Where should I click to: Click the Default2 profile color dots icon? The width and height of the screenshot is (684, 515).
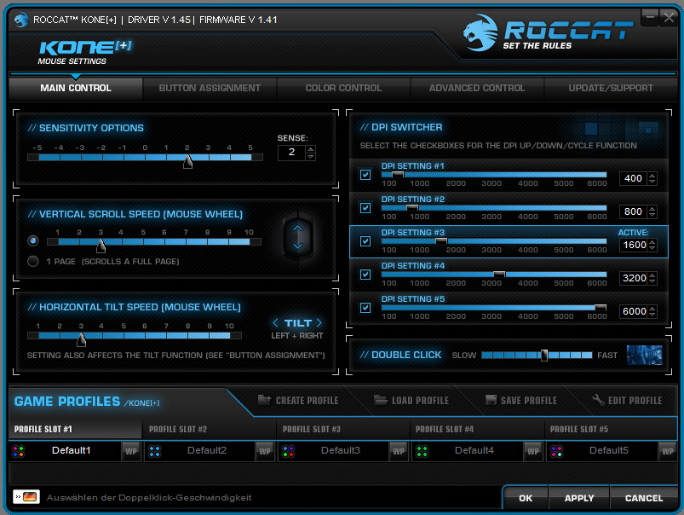[x=155, y=451]
